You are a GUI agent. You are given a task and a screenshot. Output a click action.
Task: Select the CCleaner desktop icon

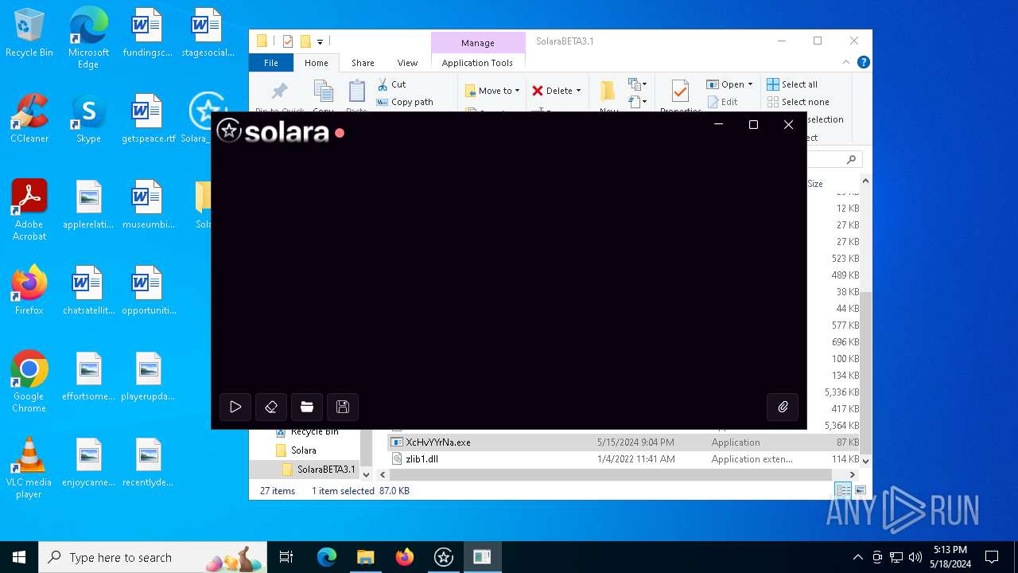point(29,119)
